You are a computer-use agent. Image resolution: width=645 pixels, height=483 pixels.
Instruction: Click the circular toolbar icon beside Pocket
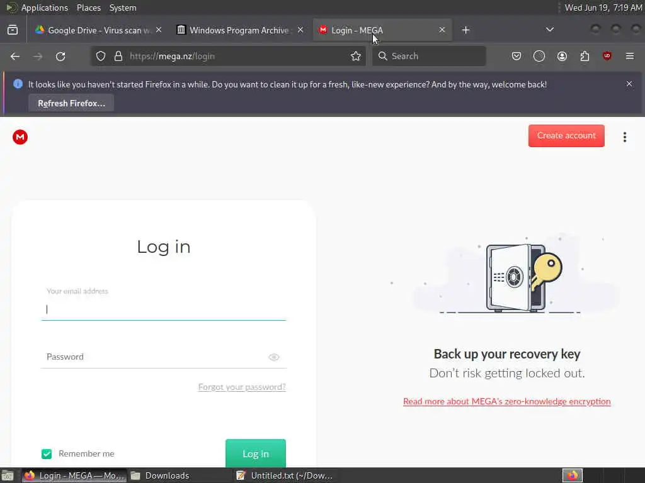pos(539,56)
